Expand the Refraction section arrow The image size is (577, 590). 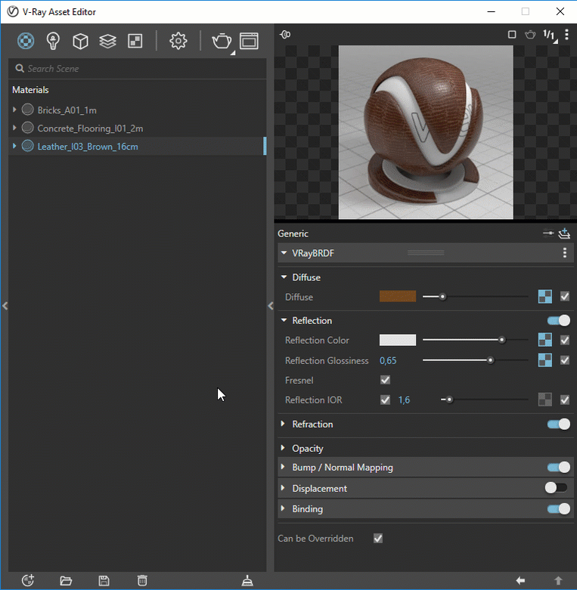[283, 424]
